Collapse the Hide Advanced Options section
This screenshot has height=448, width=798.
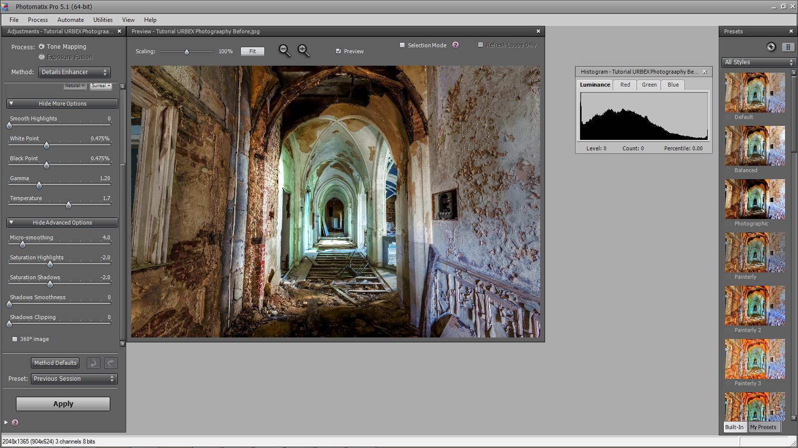[62, 223]
